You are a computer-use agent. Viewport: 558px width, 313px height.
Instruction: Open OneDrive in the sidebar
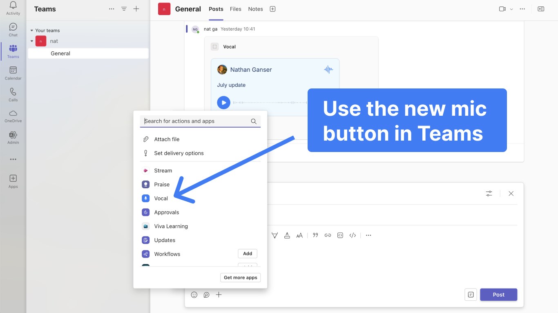coord(13,116)
